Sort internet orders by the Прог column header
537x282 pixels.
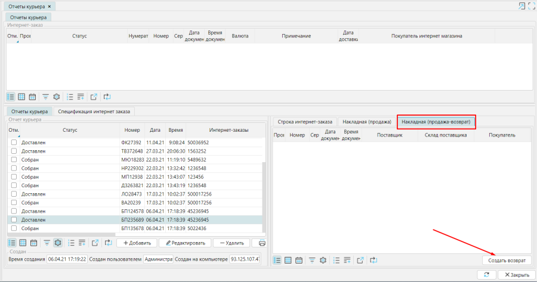[24, 36]
